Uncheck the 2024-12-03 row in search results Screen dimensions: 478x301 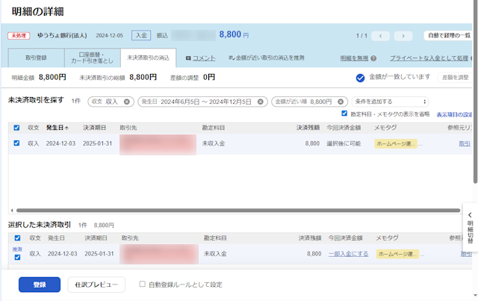pos(16,143)
